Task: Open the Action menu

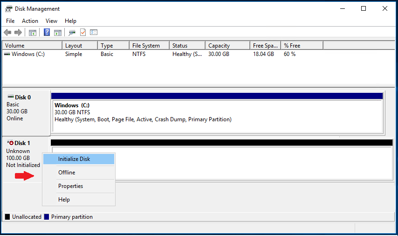Action: tap(30, 21)
